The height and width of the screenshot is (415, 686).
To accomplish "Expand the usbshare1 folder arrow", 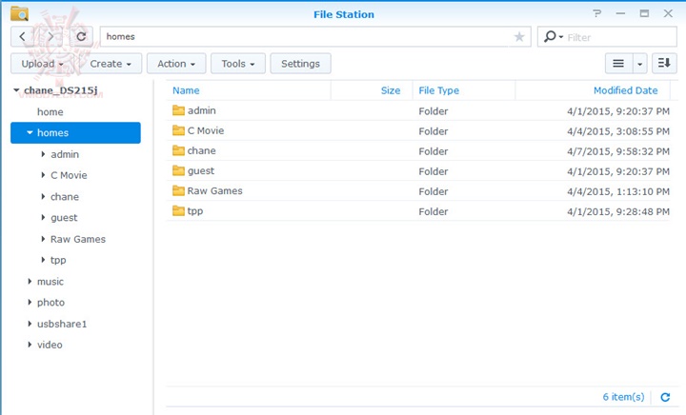I will [30, 324].
